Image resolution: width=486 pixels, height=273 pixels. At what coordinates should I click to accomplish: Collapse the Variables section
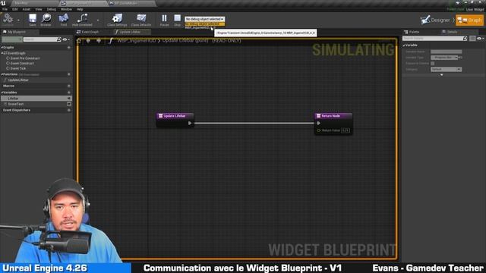pos(2,93)
